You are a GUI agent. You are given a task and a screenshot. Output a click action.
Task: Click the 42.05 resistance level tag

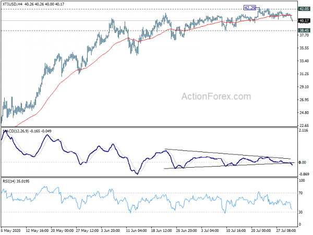tap(304, 9)
